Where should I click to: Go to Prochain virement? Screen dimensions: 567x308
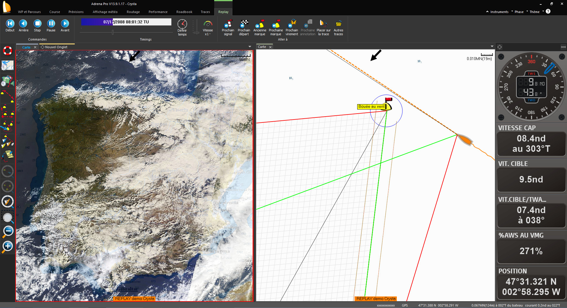point(292,28)
